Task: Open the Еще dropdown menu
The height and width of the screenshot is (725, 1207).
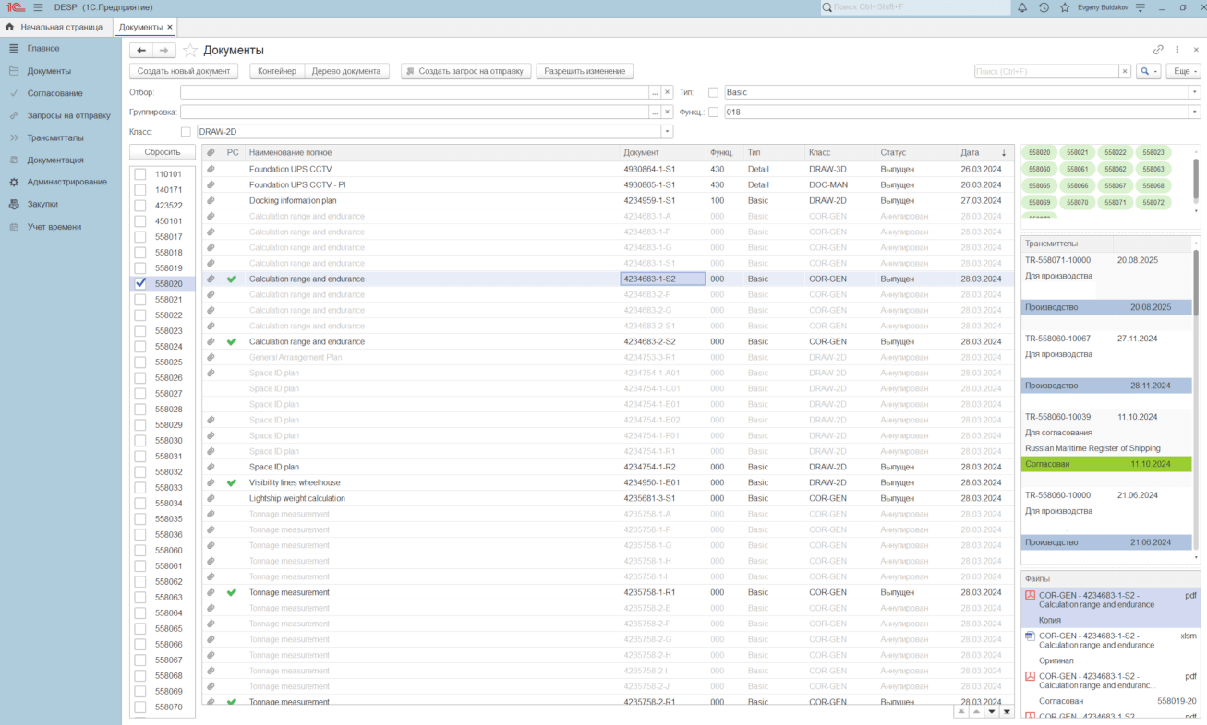Action: 1182,71
